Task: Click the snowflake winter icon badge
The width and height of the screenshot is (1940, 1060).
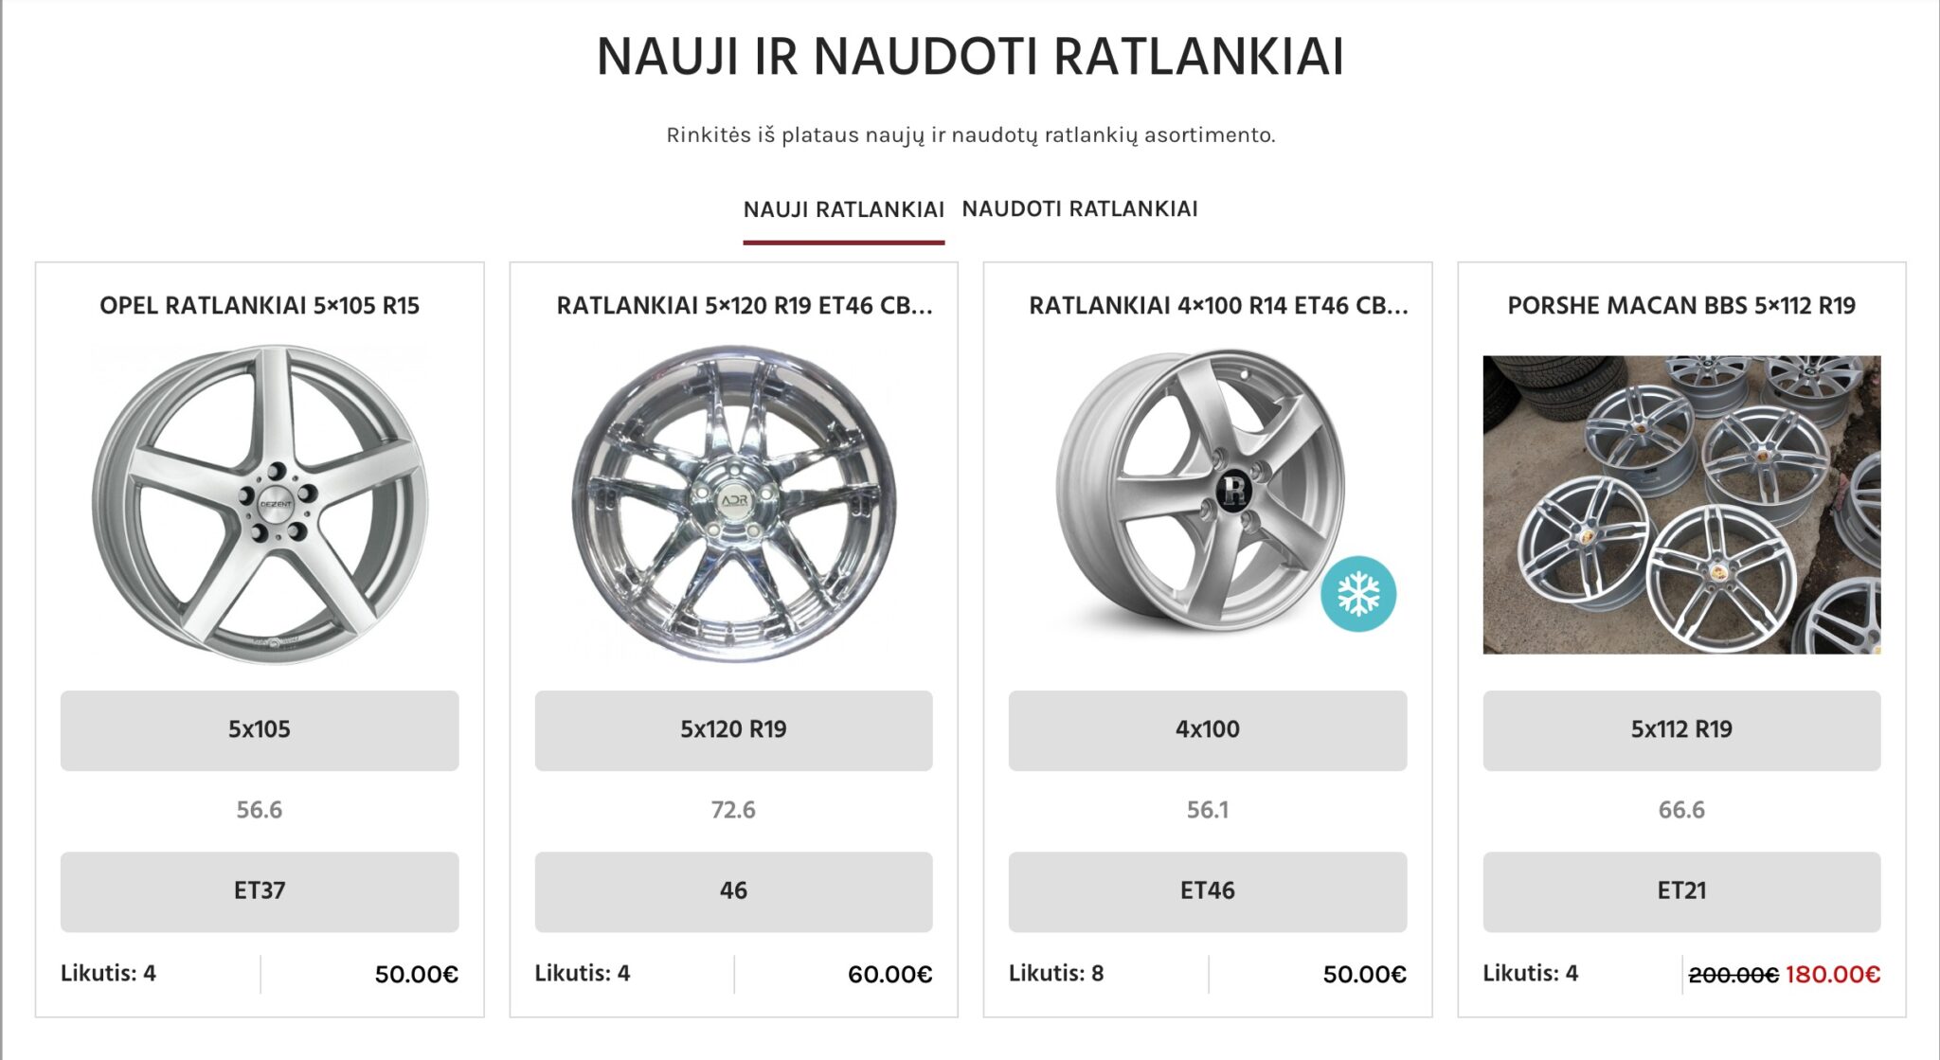Action: (x=1357, y=594)
